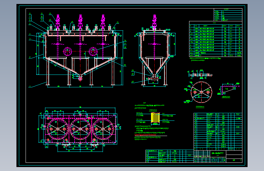
Task: Click the nozzle schedule table
Action: coord(216,39)
